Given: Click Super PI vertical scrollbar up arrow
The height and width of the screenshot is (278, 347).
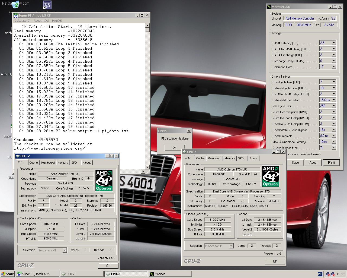Looking at the screenshot, I should (147, 26).
